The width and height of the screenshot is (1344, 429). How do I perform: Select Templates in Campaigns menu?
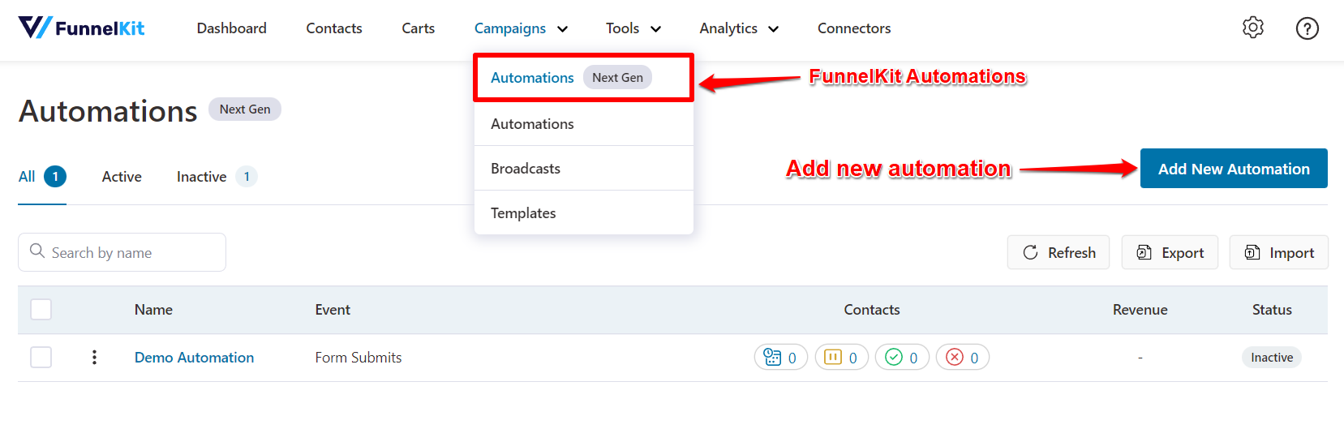point(583,213)
